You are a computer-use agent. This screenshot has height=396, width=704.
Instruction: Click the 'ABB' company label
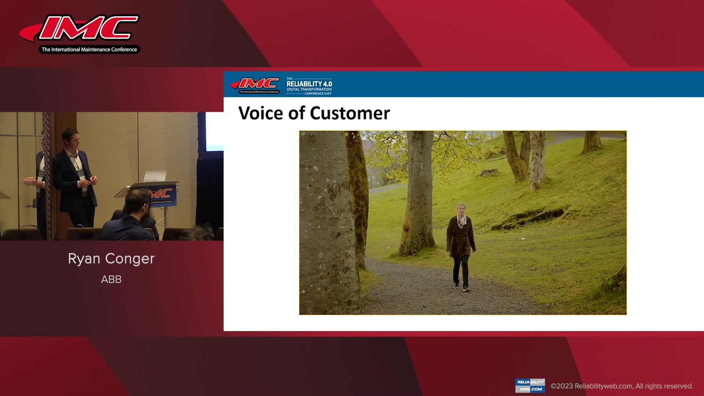click(x=111, y=279)
